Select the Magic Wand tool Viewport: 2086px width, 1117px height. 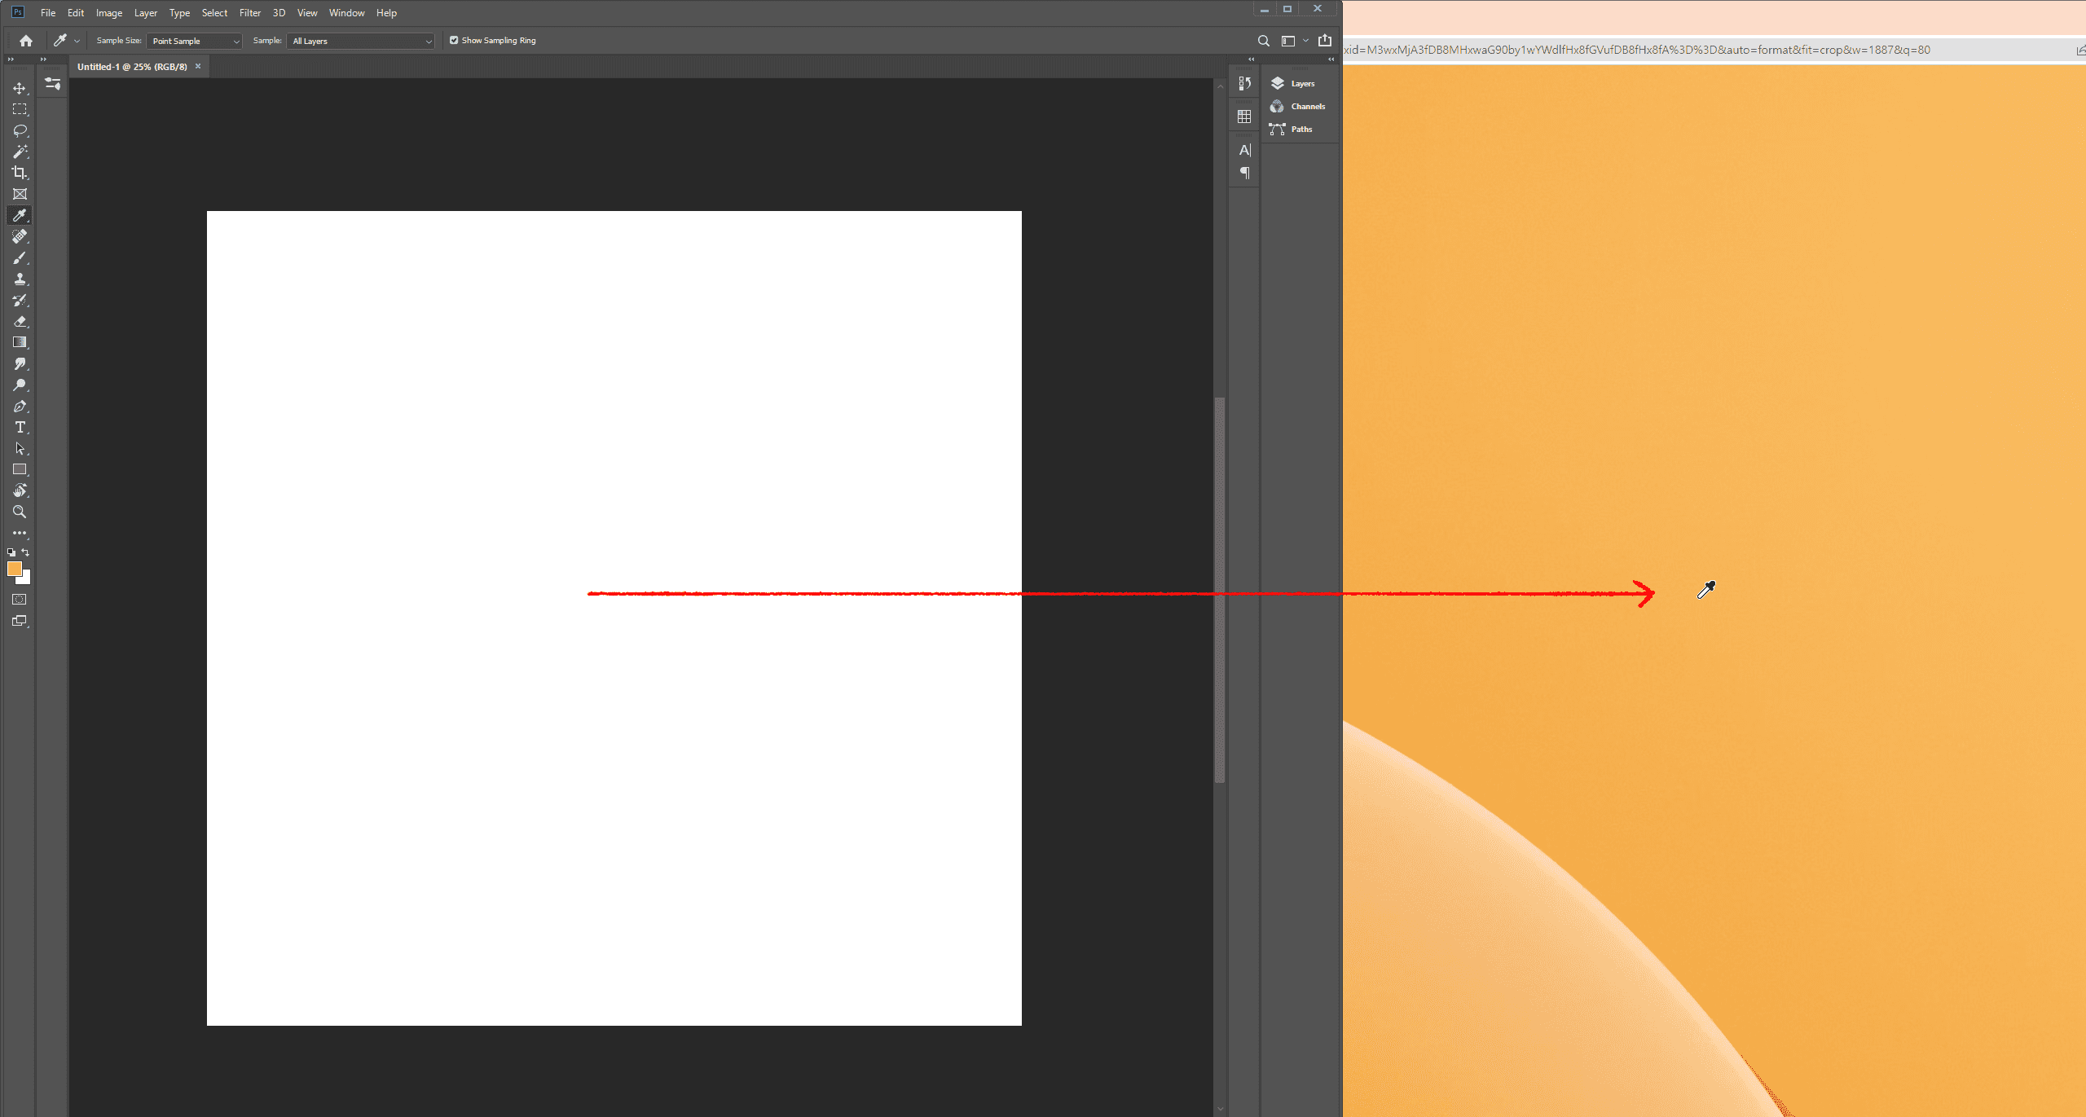click(x=20, y=152)
